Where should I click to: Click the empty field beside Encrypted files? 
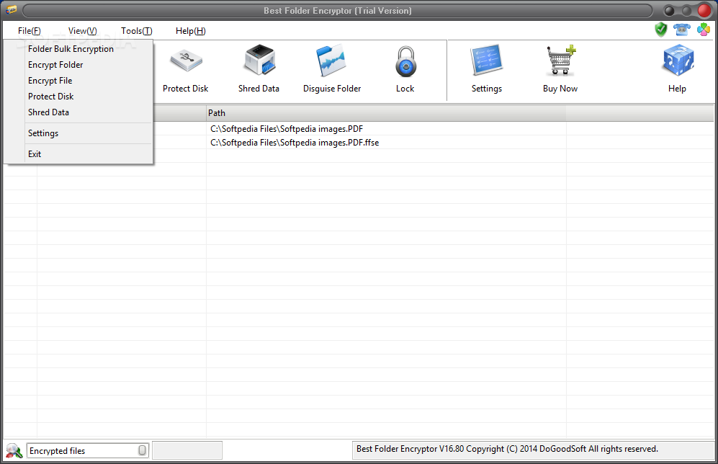[187, 450]
